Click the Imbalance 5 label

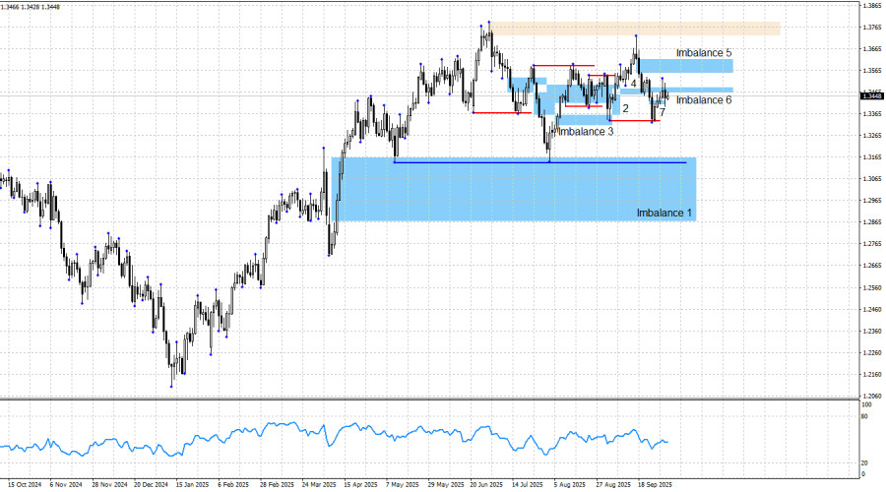pyautogui.click(x=704, y=51)
